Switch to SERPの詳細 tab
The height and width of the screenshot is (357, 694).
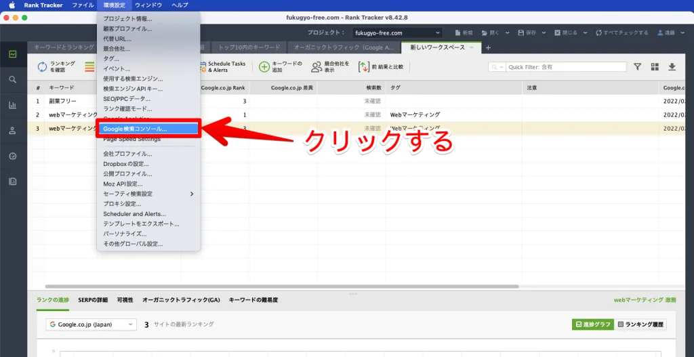[x=92, y=299]
